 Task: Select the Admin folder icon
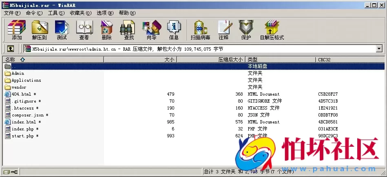tap(8, 73)
